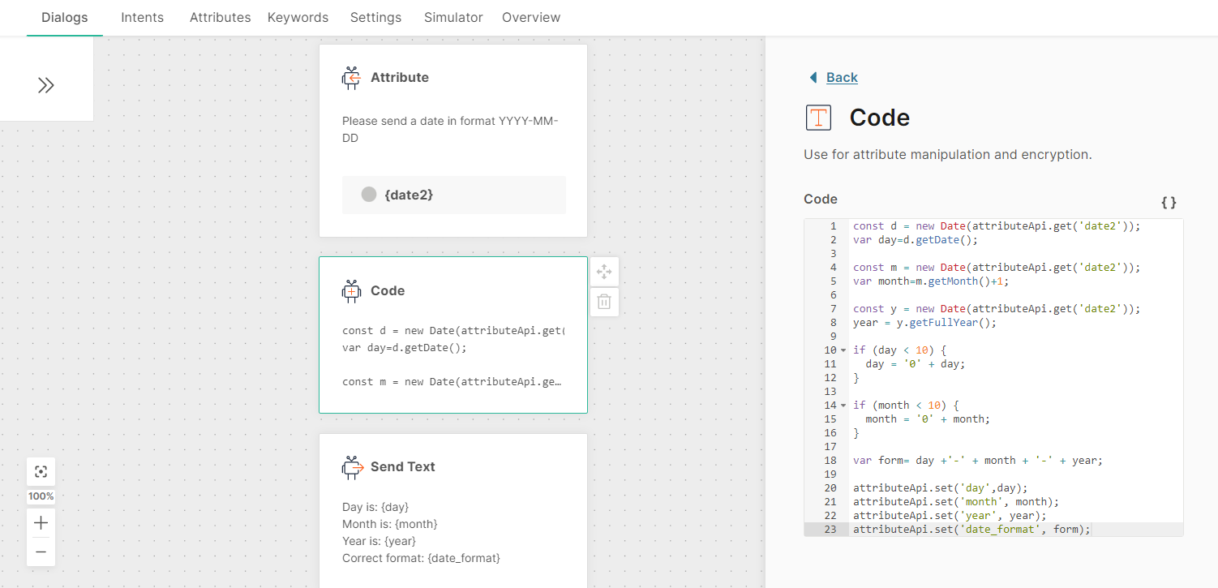Viewport: 1218px width, 588px height.
Task: Collapse the code fold at line 10
Action: 843,350
